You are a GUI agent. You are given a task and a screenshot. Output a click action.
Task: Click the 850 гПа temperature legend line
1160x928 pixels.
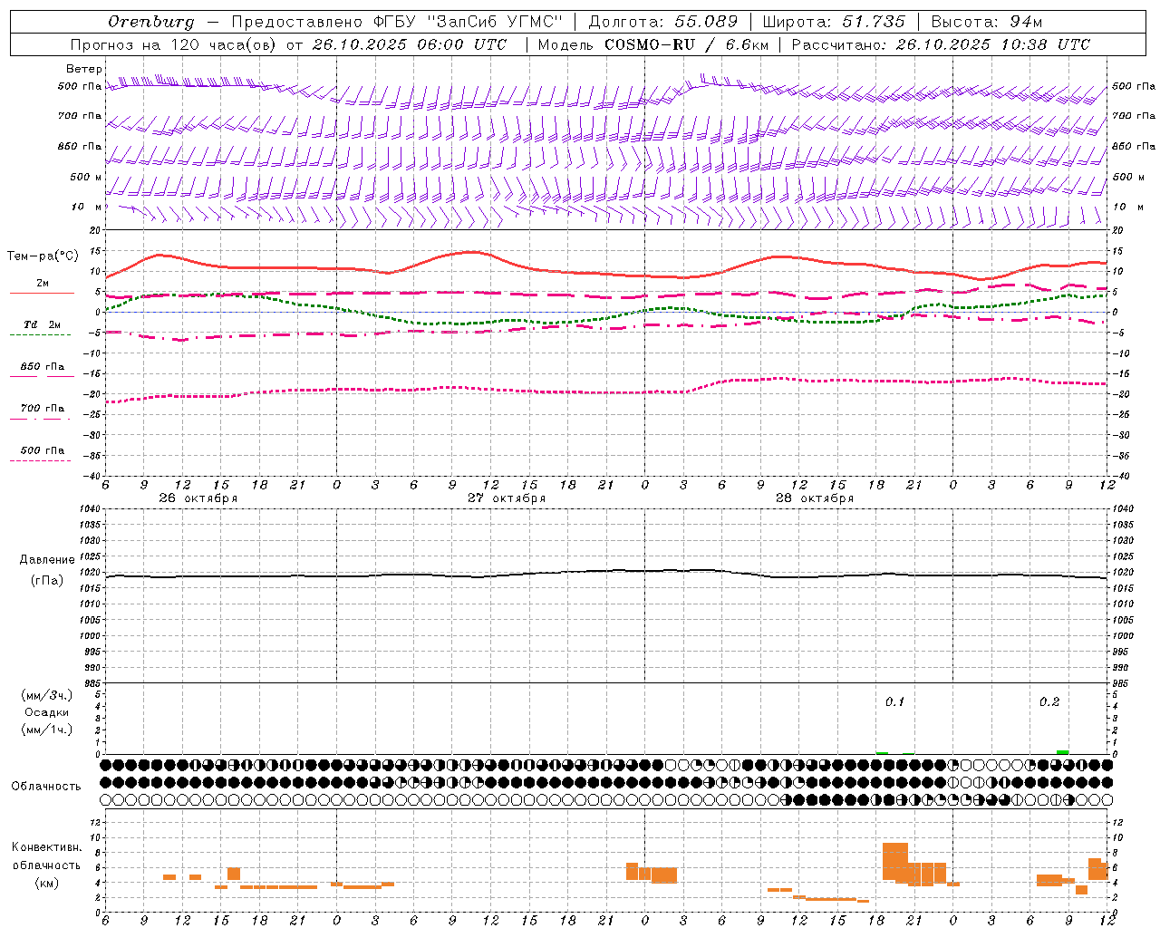click(x=40, y=377)
